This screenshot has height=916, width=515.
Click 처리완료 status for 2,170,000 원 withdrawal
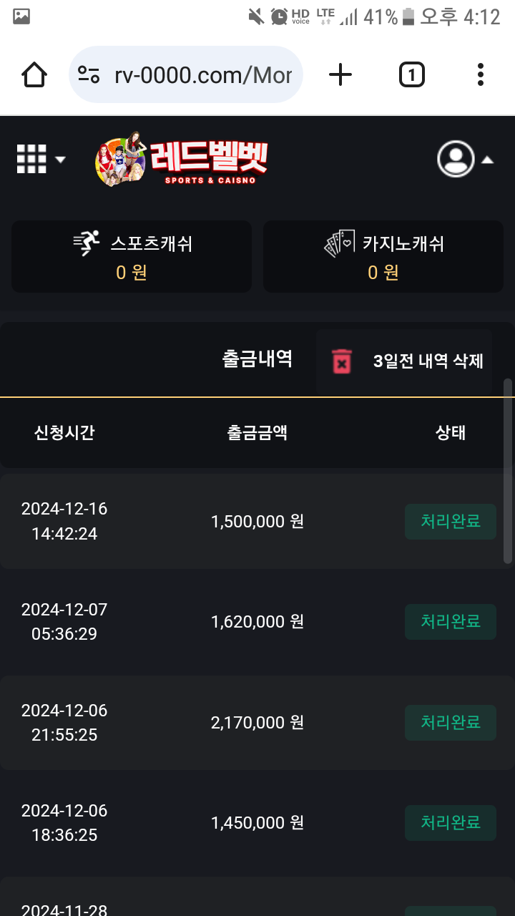coord(450,722)
